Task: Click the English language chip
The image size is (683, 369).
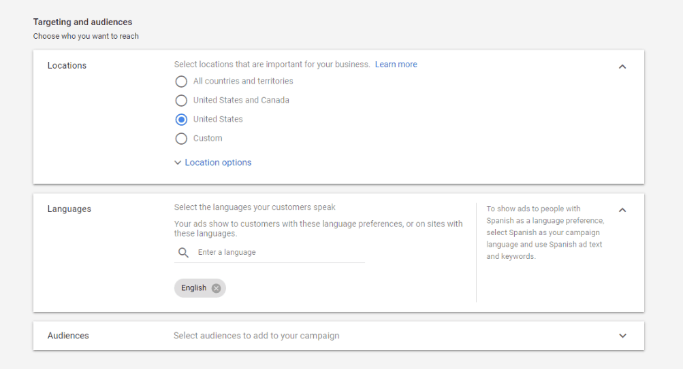Action: [x=194, y=288]
